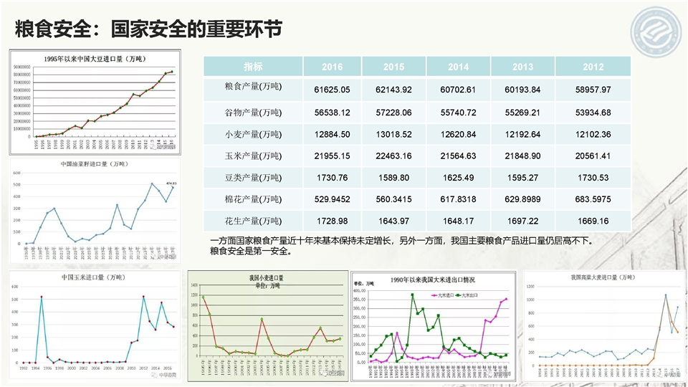Screen dimensions: 688x387
Task: Click the 2014 column header
Action: [459, 67]
